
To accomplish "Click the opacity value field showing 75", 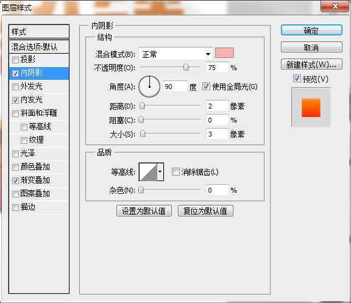I will [x=217, y=68].
